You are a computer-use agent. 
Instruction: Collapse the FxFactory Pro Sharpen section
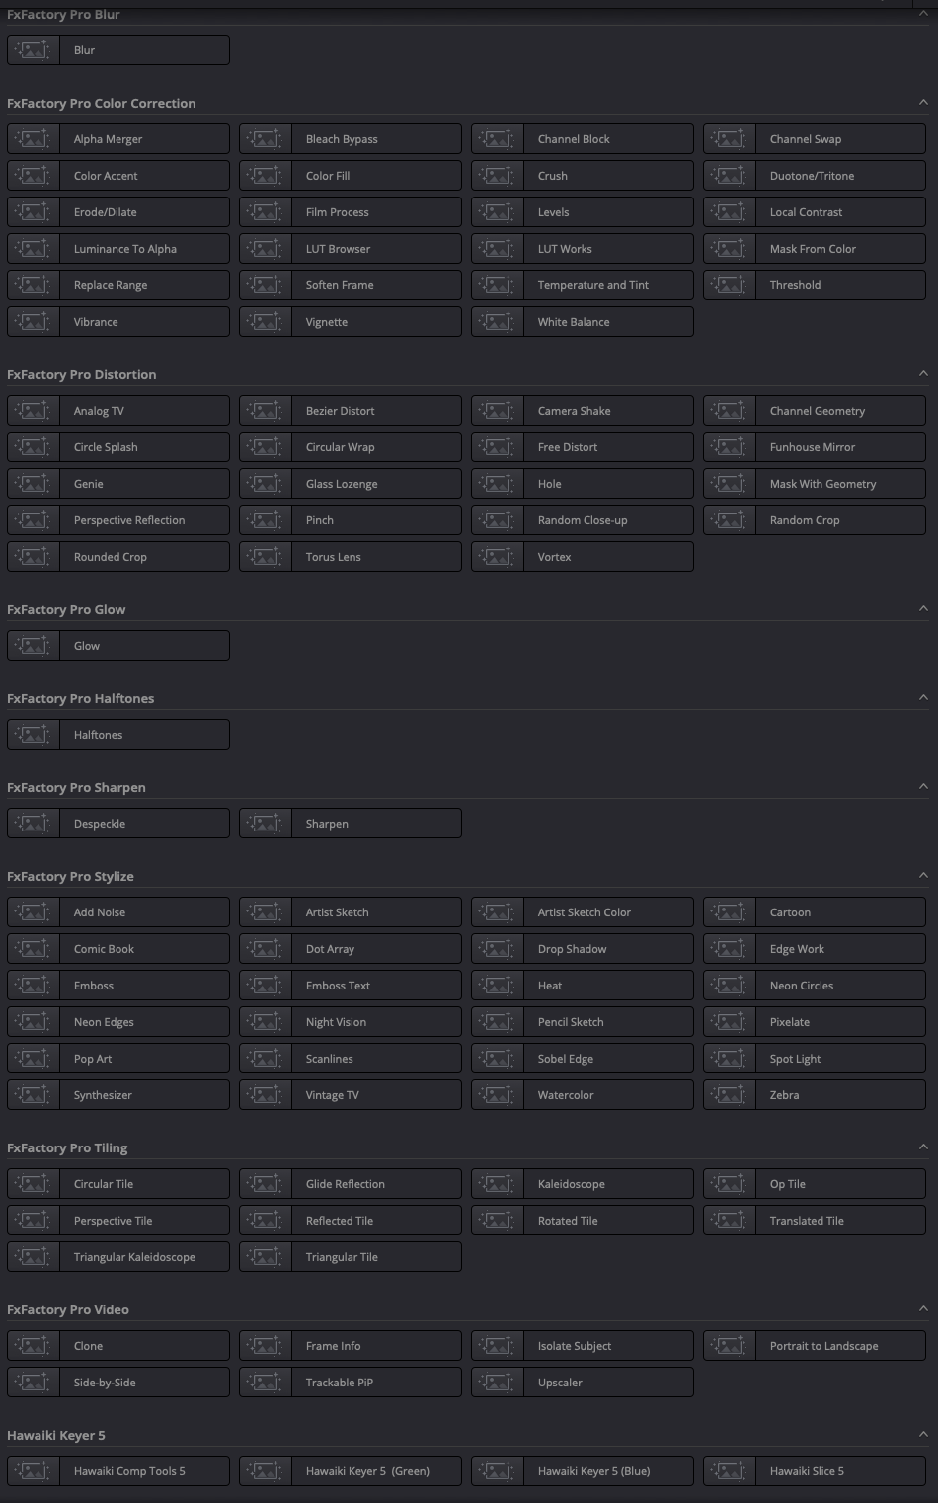(923, 787)
